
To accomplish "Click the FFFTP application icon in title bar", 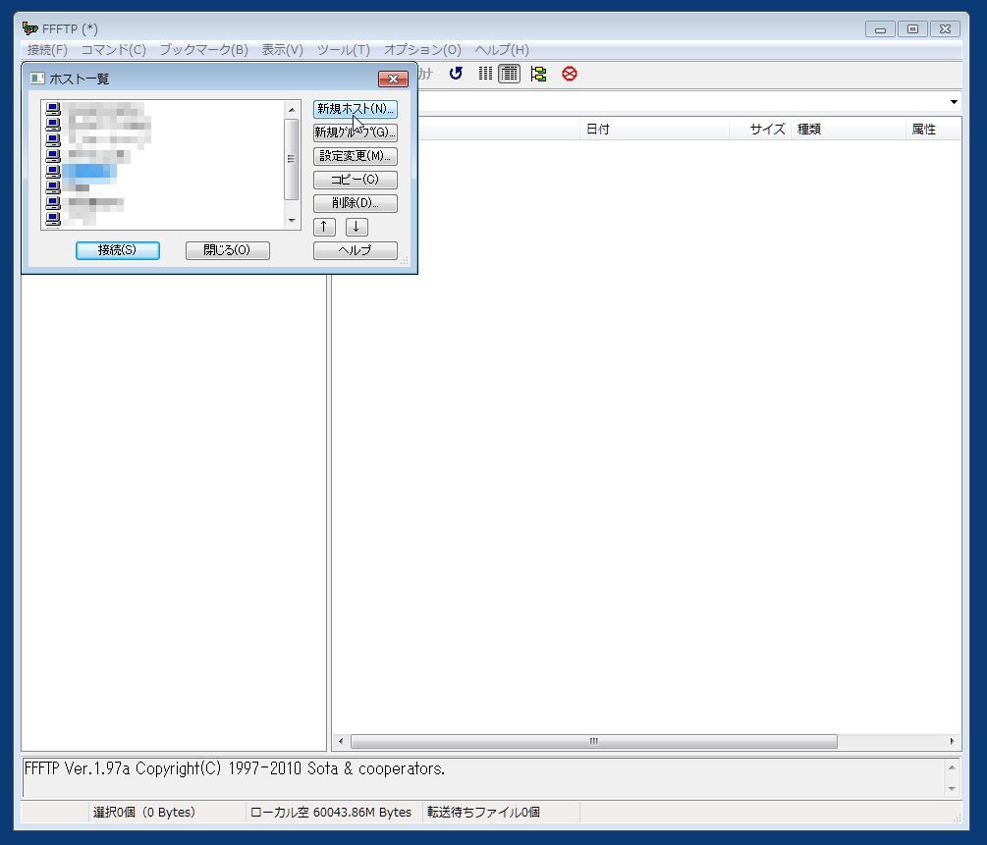I will [29, 28].
